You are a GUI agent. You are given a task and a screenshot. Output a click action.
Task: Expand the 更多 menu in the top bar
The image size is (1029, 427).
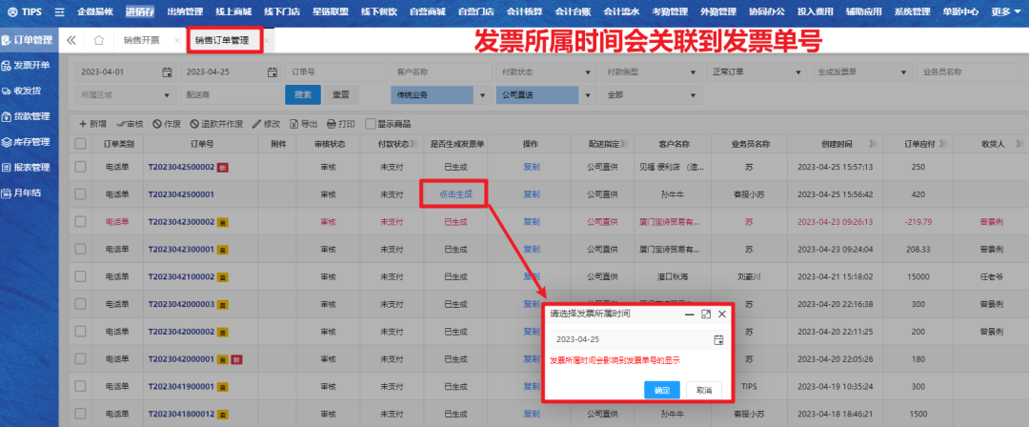pyautogui.click(x=1004, y=11)
